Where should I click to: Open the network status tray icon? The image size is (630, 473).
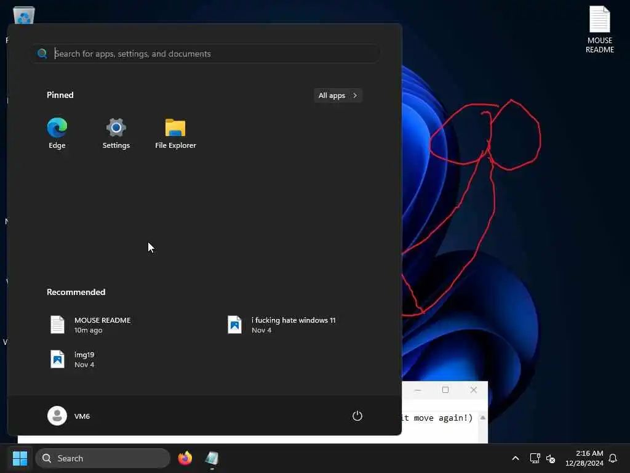tap(535, 458)
